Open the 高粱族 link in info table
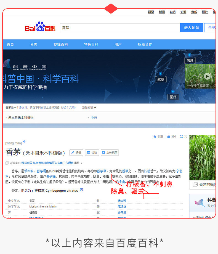218x254 pixels. (x=122, y=206)
